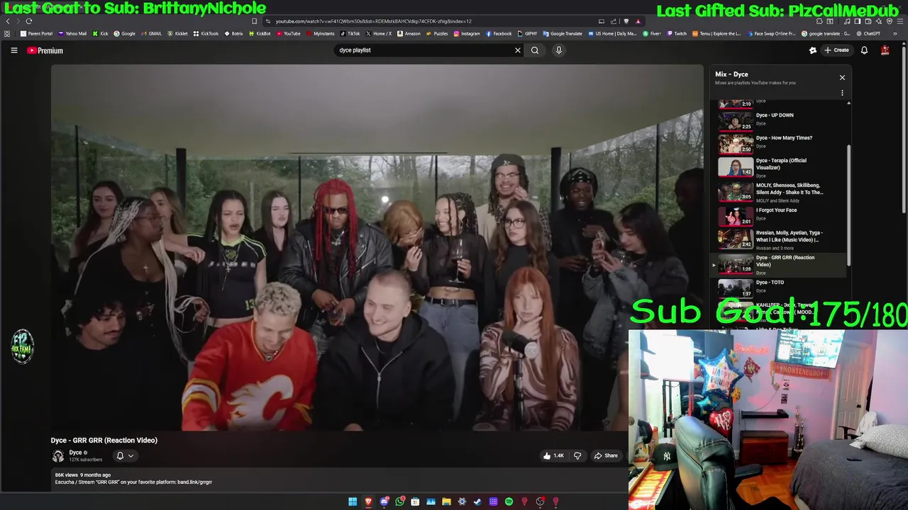Image resolution: width=908 pixels, height=510 pixels.
Task: Go back in browser history
Action: coord(8,21)
